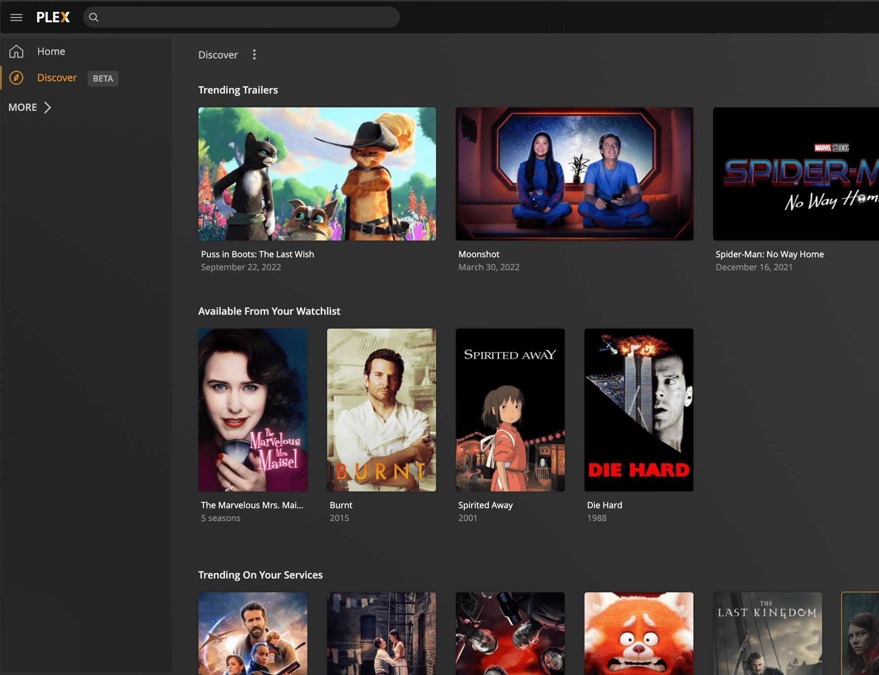
Task: Click the search magnifier icon
Action: click(x=94, y=17)
